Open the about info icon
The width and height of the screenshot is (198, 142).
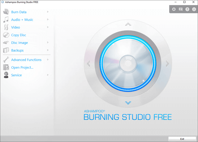(x=194, y=9)
